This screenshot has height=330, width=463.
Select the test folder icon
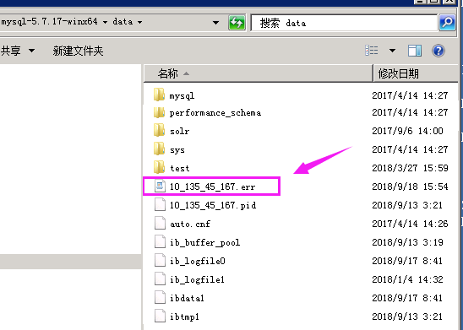click(159, 167)
